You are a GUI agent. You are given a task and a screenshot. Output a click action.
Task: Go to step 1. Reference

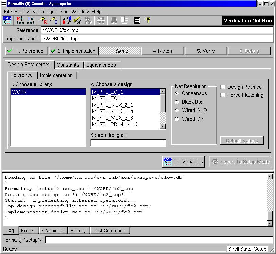tap(27, 51)
